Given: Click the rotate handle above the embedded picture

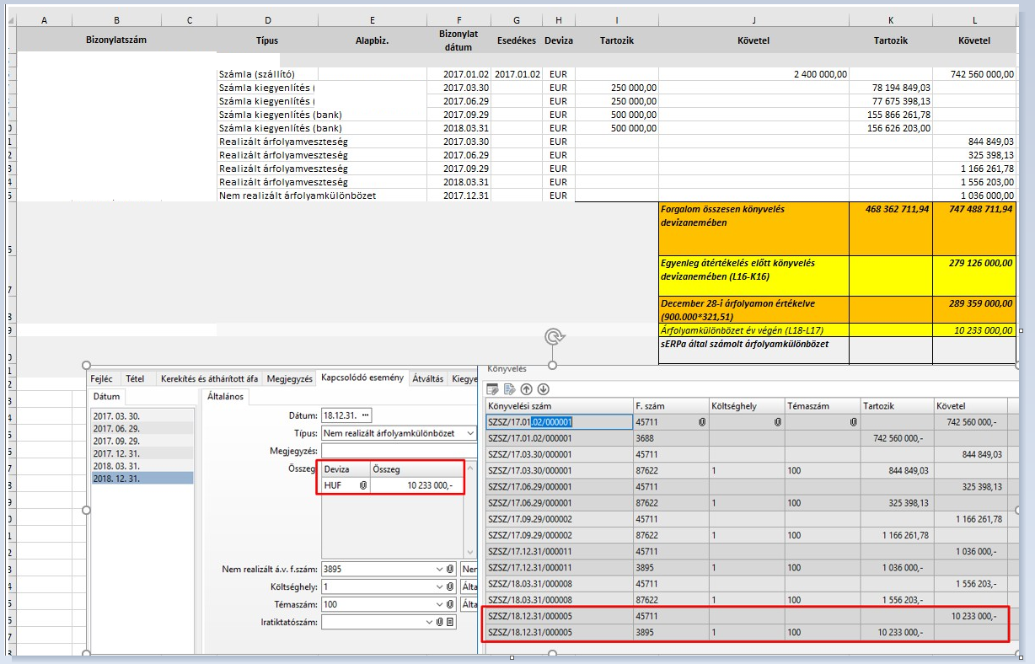Looking at the screenshot, I should click(x=553, y=337).
